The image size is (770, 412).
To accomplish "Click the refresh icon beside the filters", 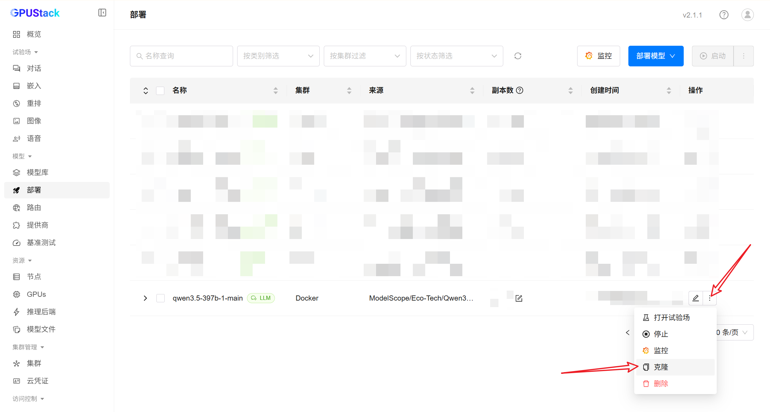I will pyautogui.click(x=518, y=56).
